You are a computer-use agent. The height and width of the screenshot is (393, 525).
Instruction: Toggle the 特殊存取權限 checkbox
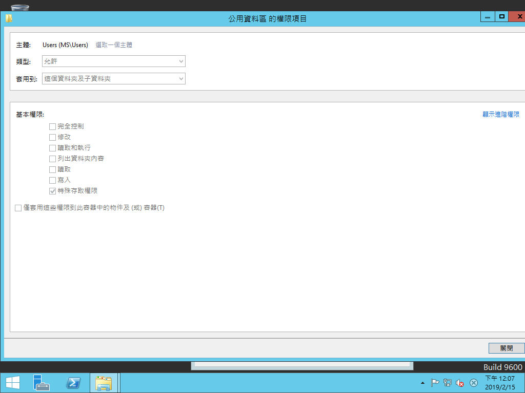click(x=53, y=191)
